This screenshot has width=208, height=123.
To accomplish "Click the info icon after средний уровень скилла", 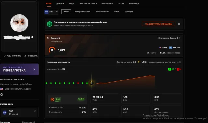I will point(180,62).
